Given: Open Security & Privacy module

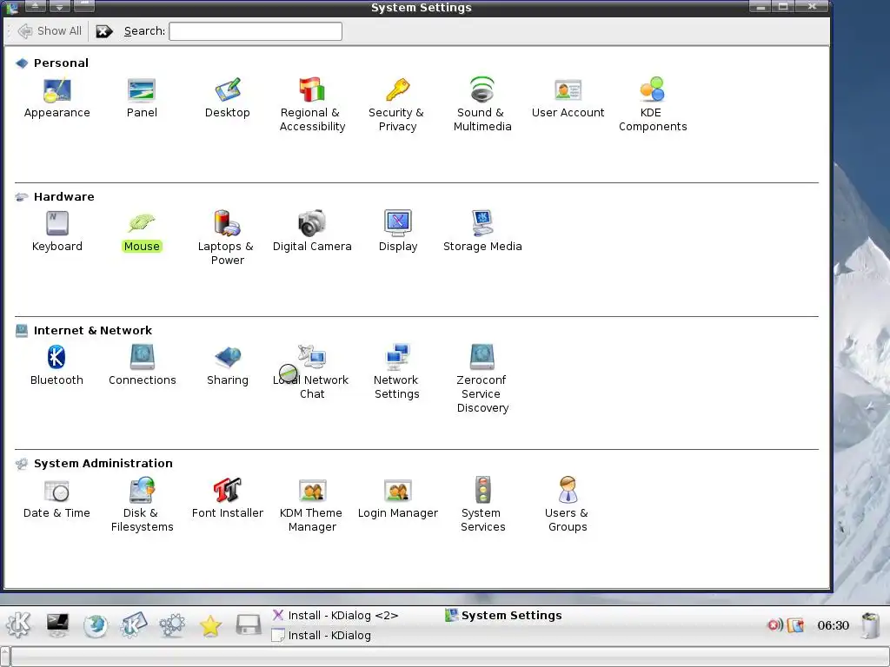Looking at the screenshot, I should pyautogui.click(x=396, y=104).
